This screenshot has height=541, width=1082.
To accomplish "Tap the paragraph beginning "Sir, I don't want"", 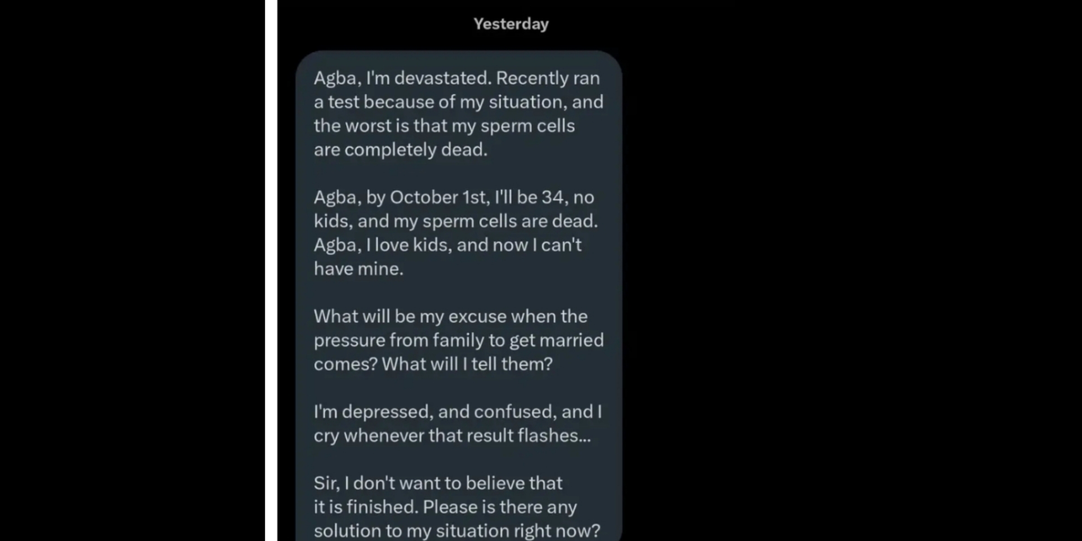I will (x=457, y=507).
